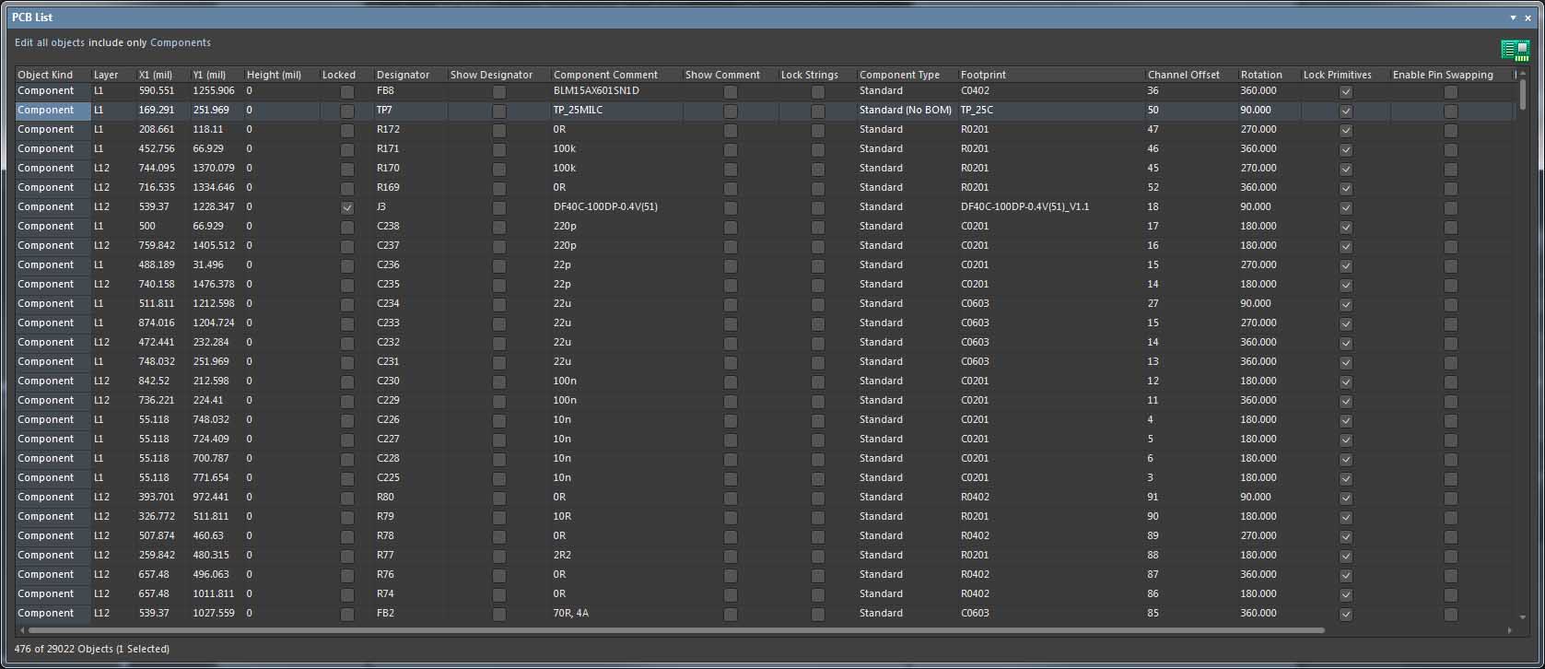Click the horizontal scrollbar right arrow
Screen dimensions: 1545x669
click(x=1510, y=630)
